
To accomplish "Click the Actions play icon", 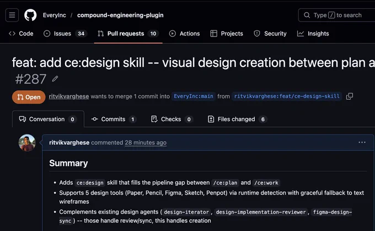I will click(173, 34).
